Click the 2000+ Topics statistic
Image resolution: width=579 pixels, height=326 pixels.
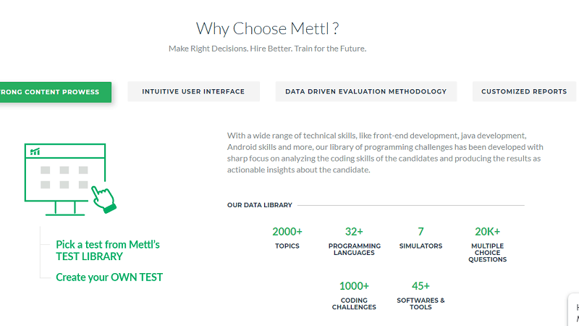click(287, 238)
